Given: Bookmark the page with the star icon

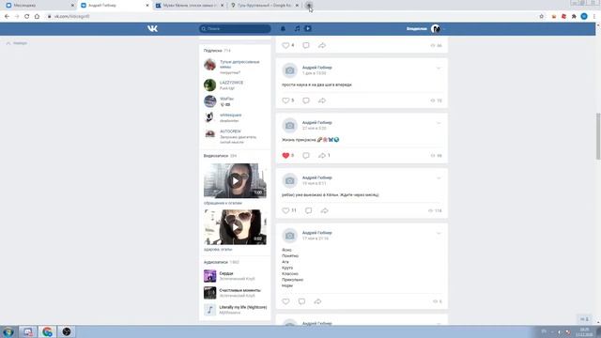Looking at the screenshot, I should [541, 17].
